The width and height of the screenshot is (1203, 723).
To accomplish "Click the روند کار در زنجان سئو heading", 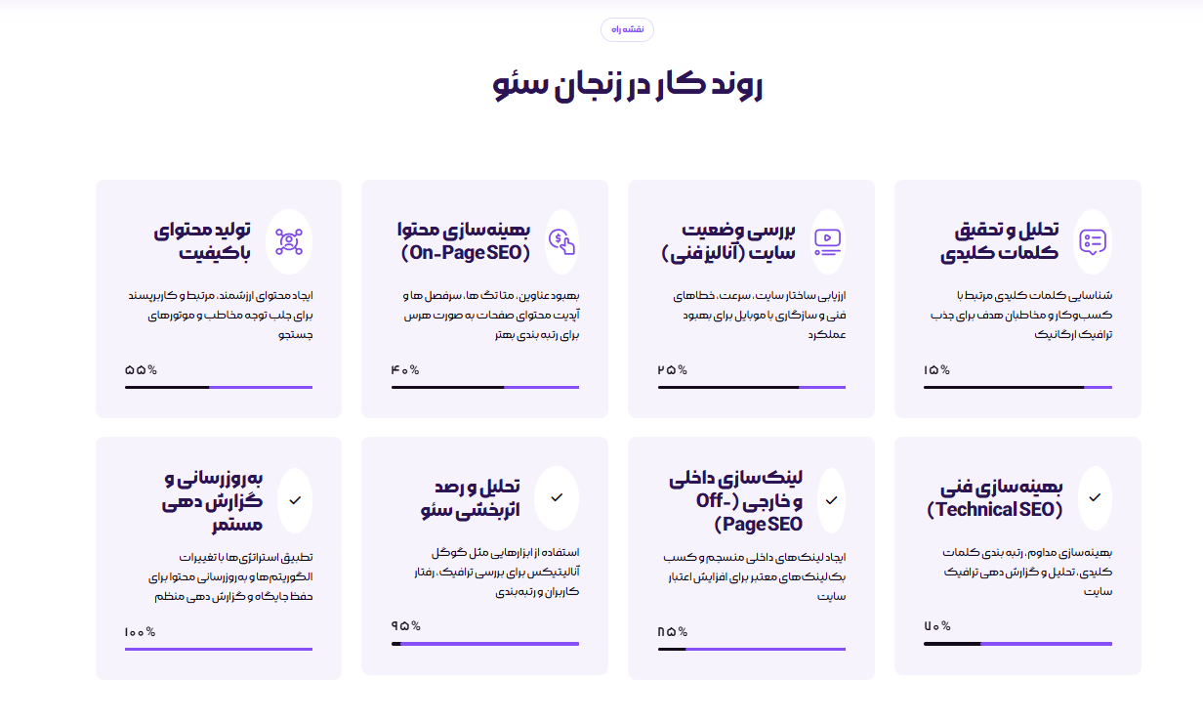I will pos(627,84).
